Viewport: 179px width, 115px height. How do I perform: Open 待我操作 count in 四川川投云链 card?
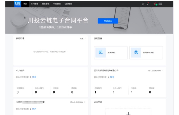click(95, 92)
